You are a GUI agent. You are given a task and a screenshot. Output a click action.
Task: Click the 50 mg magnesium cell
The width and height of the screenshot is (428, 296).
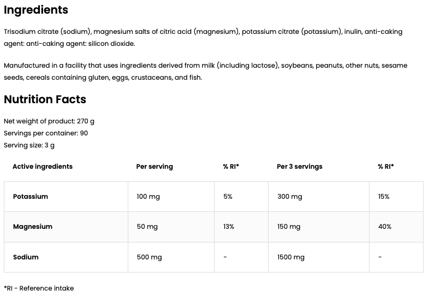pos(147,227)
